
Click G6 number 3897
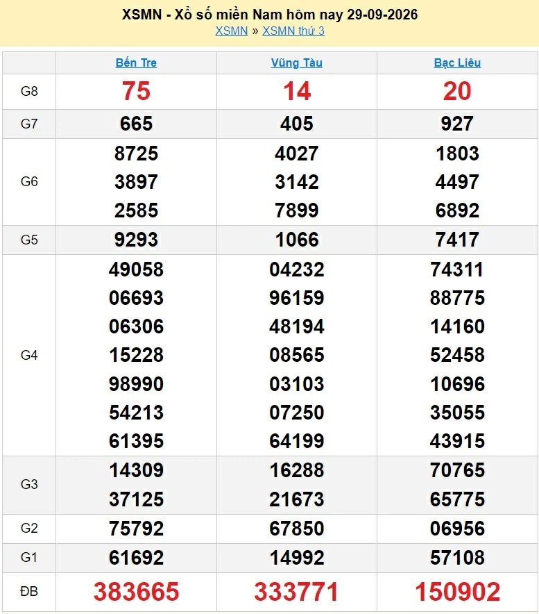click(136, 182)
